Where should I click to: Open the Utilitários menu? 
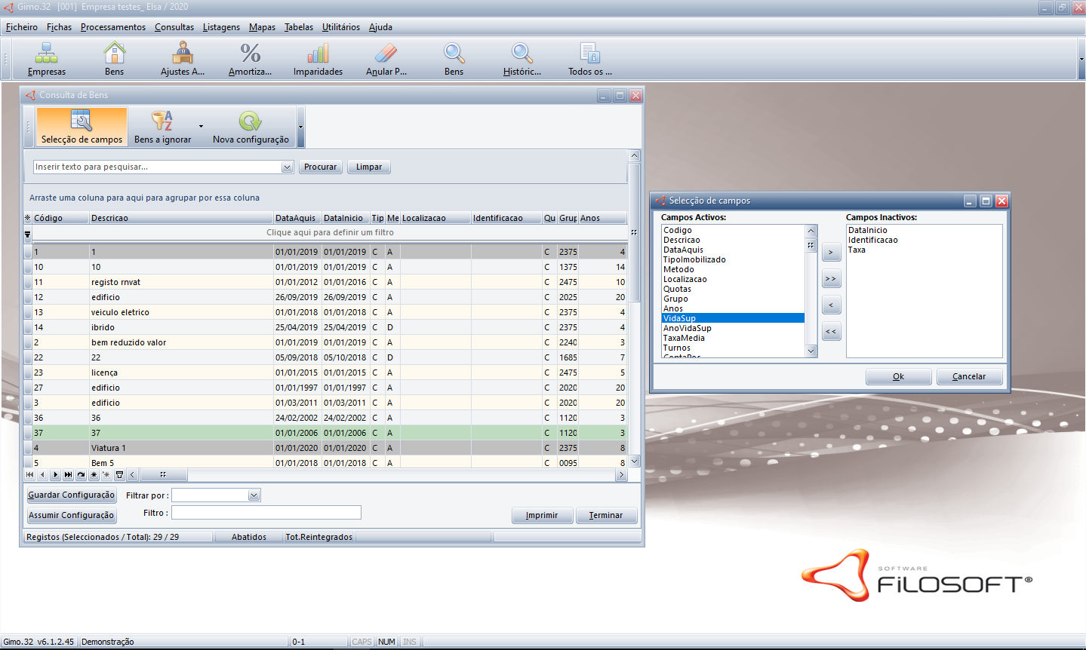340,27
